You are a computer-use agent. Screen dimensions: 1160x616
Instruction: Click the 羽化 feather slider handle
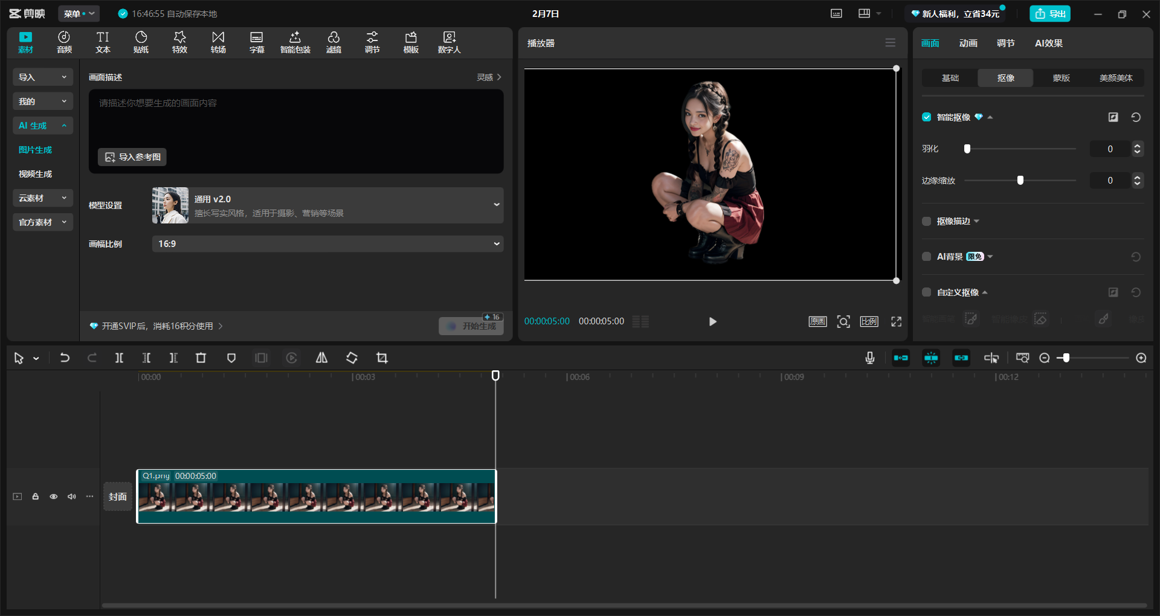click(967, 149)
